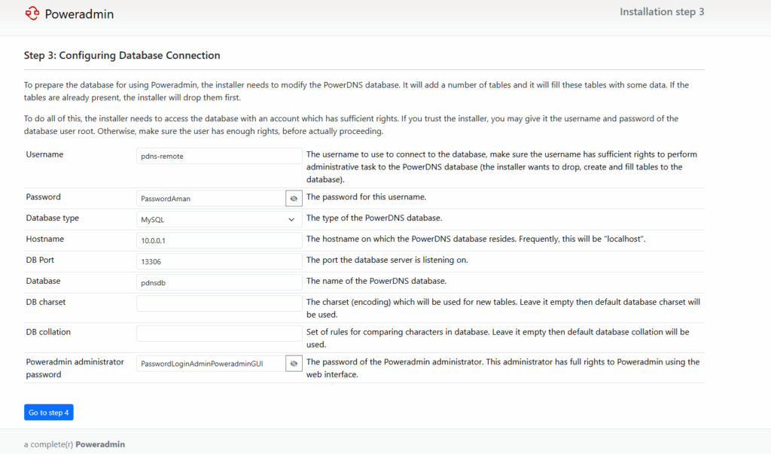Viewport: 771px width, 454px height.
Task: Click the bold Poweradmin footer link
Action: [100, 444]
